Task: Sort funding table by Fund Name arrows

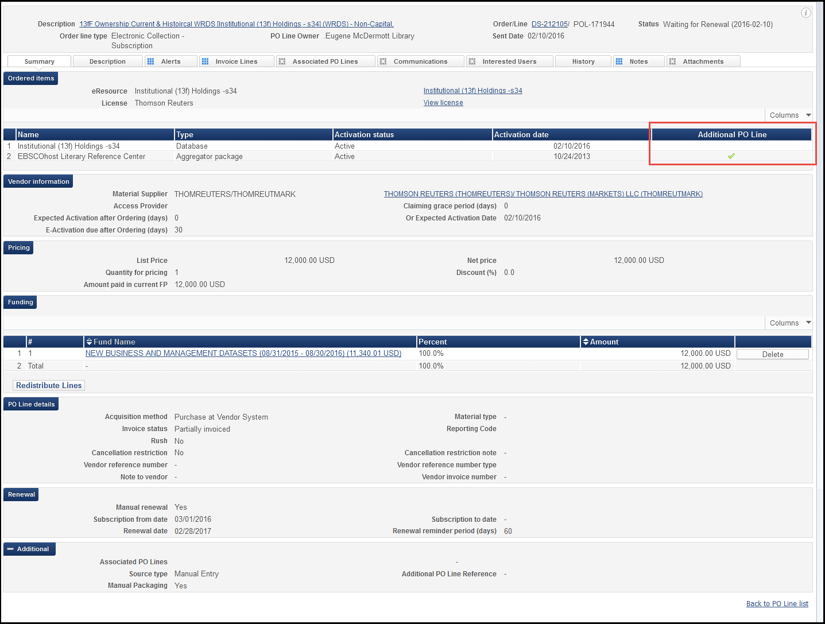Action: click(x=89, y=342)
